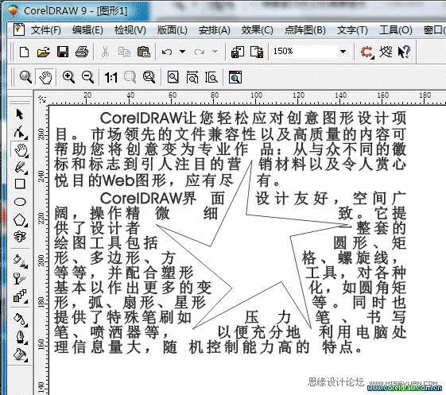This screenshot has width=446, height=395.
Task: Select the Zoom magnifier on the zoom toolbar
Action: pos(25,77)
